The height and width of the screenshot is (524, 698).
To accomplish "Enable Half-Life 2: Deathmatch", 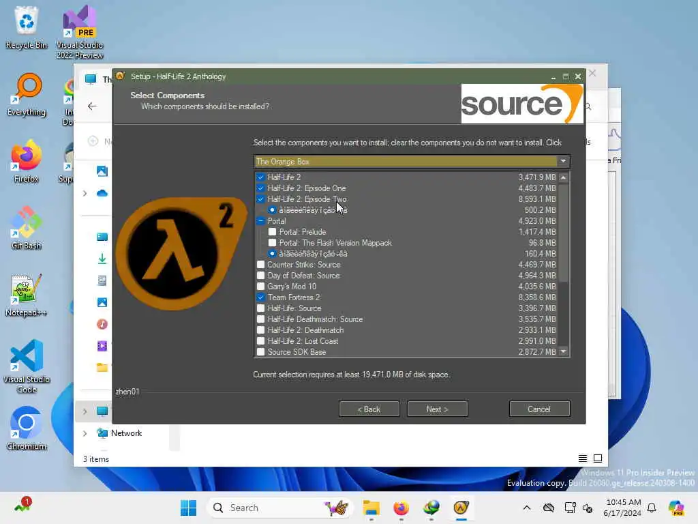I will [x=261, y=330].
